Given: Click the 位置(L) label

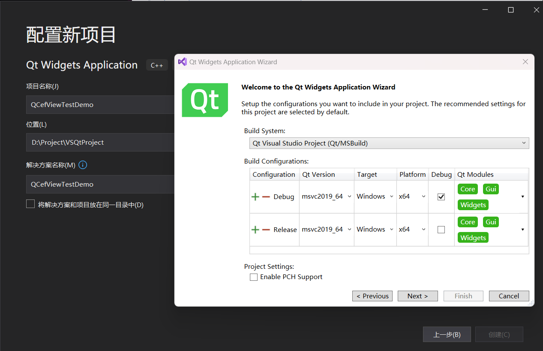Looking at the screenshot, I should tap(36, 125).
